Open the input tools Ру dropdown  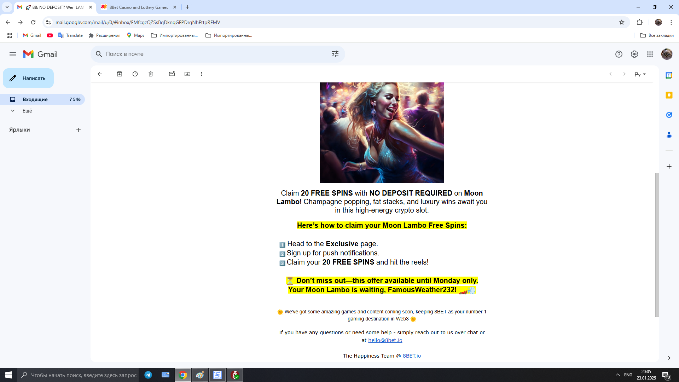[x=640, y=74]
